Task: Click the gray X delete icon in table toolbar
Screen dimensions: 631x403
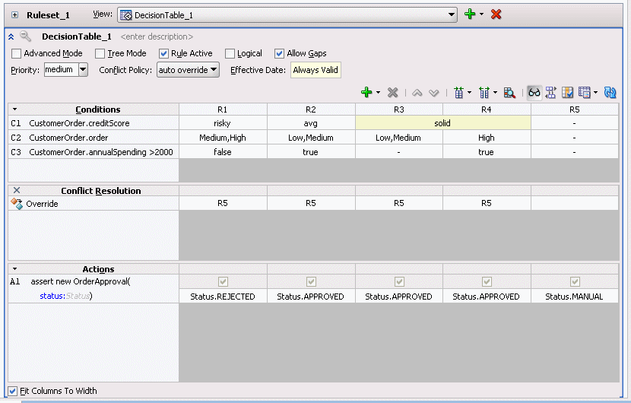Action: [x=393, y=92]
